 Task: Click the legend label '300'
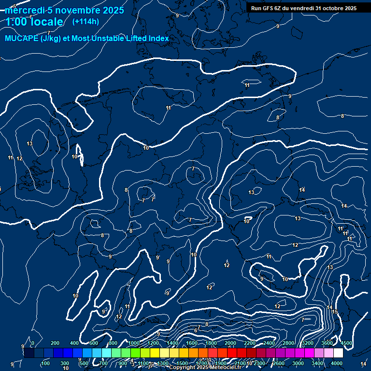coord(65,363)
